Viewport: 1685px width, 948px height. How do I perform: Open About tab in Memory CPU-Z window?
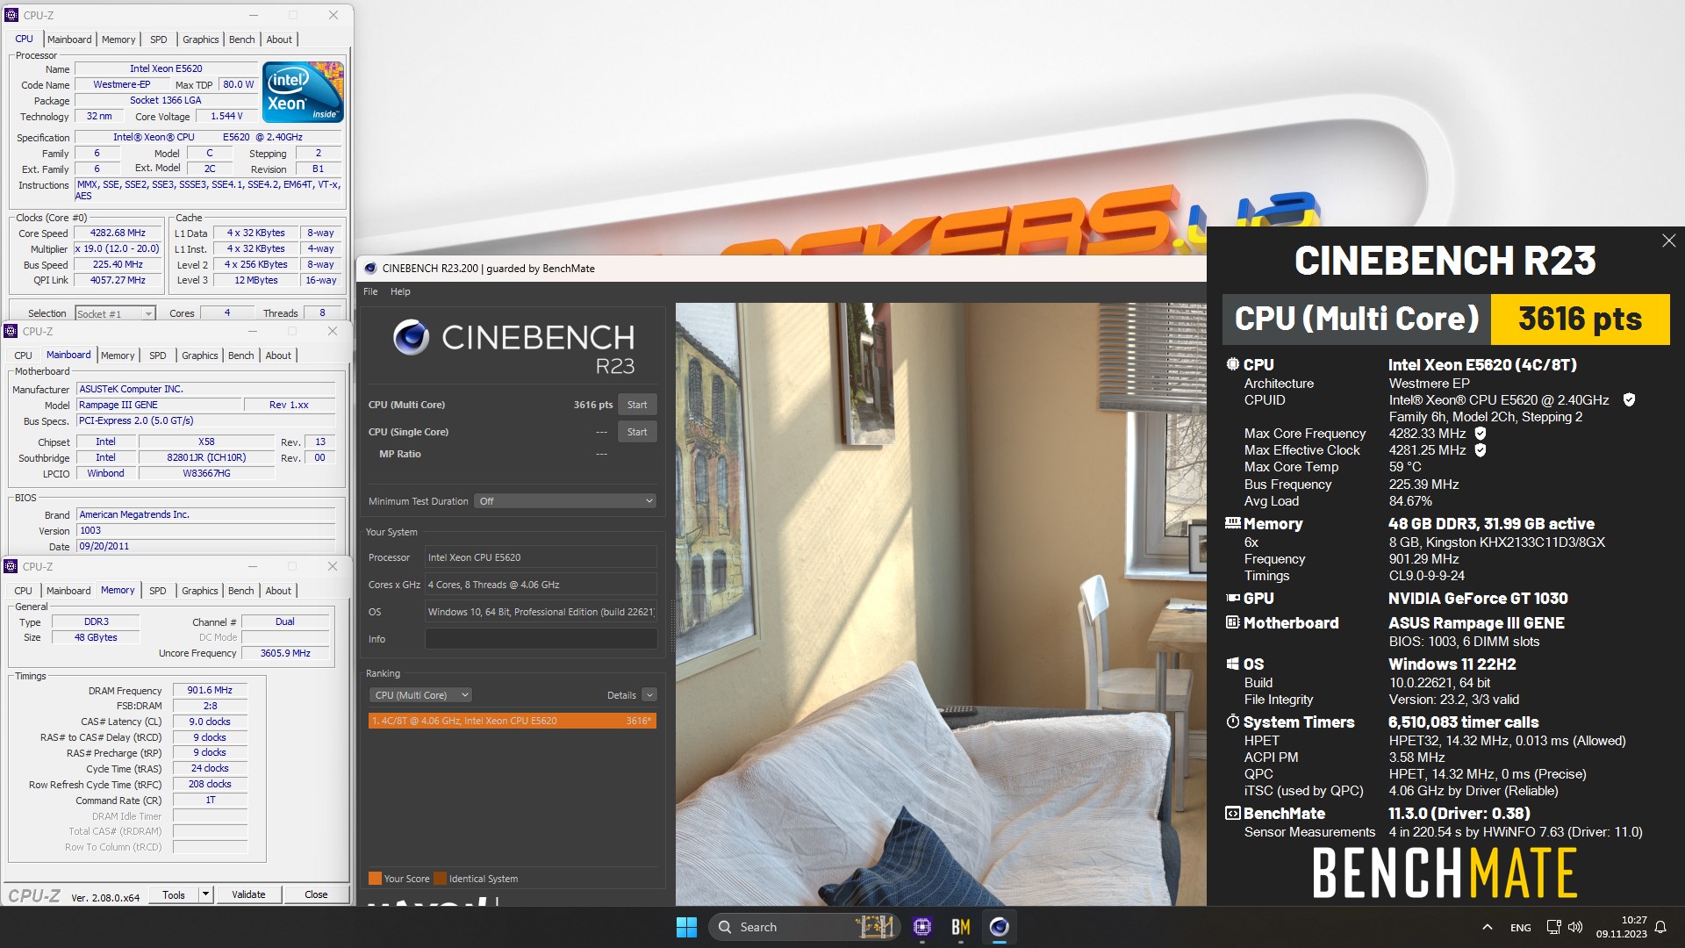tap(278, 591)
